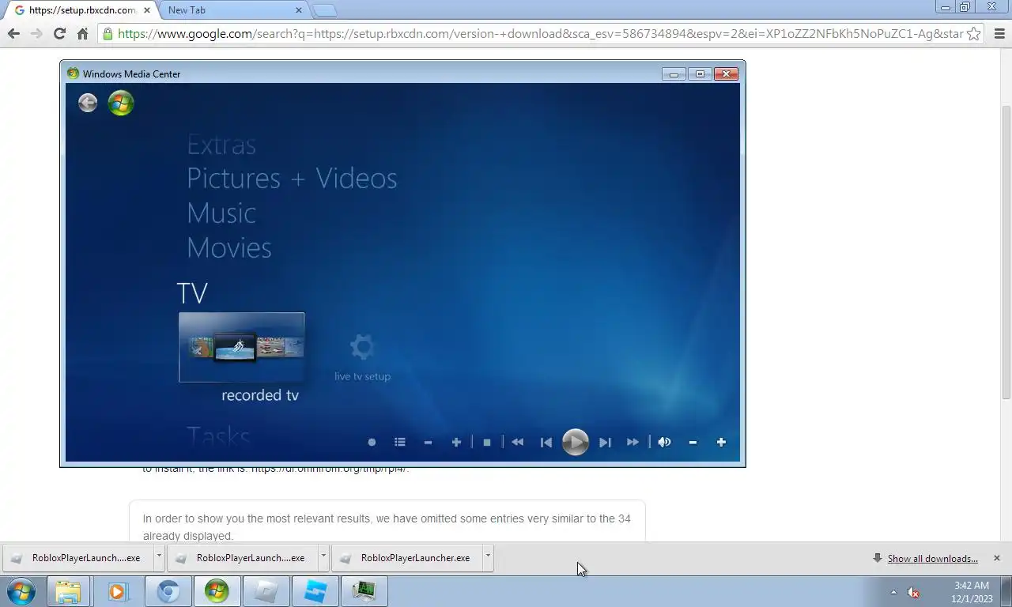Skip to the next track
This screenshot has height=607, width=1012.
click(605, 443)
